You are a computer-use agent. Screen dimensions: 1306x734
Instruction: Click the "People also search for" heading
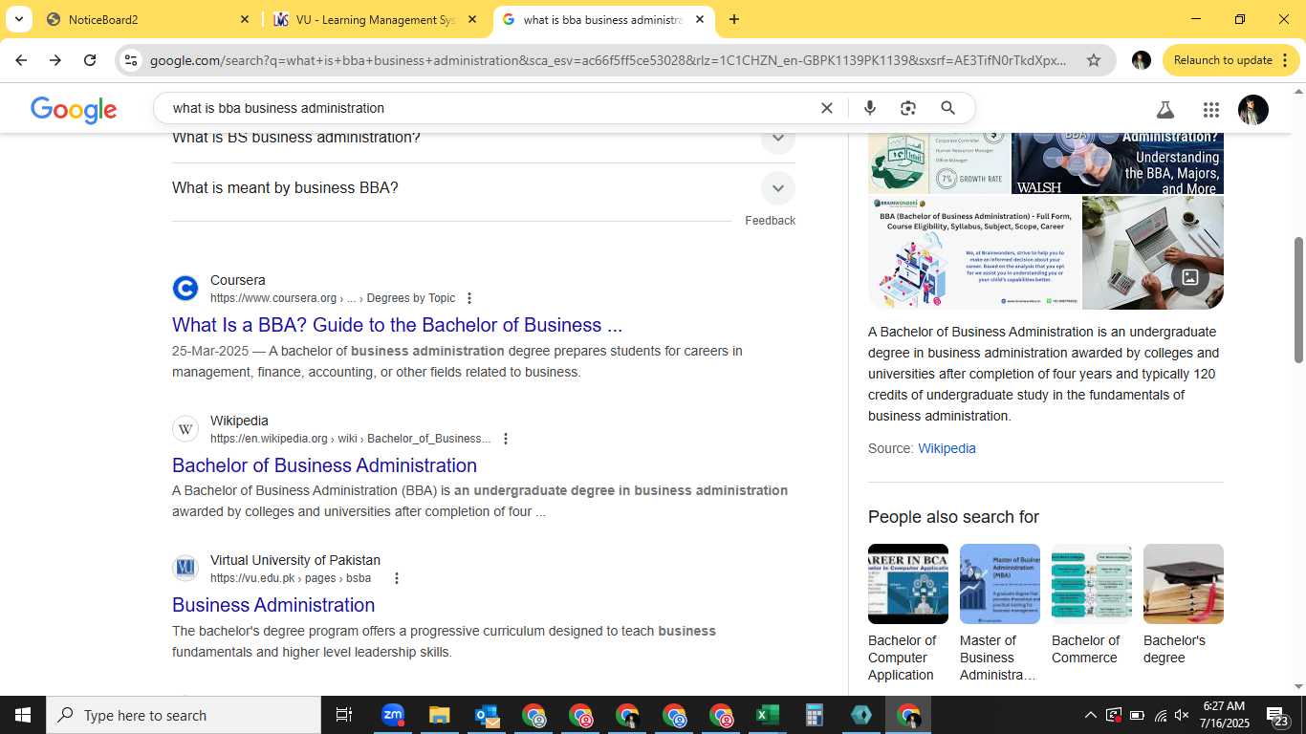[x=953, y=517]
